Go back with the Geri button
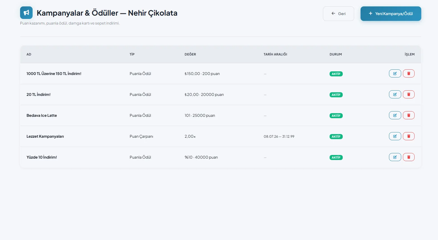The width and height of the screenshot is (438, 240). [338, 14]
